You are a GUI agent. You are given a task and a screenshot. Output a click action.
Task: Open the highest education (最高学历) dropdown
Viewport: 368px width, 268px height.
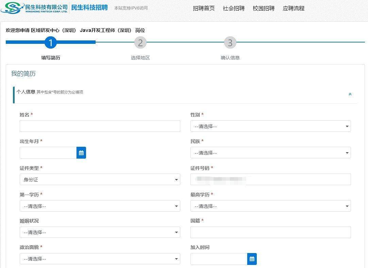point(270,206)
